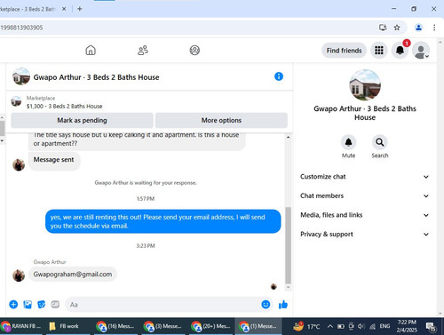444x335 pixels.
Task: Click the blue 'yes, we are still renting' message
Action: [163, 221]
